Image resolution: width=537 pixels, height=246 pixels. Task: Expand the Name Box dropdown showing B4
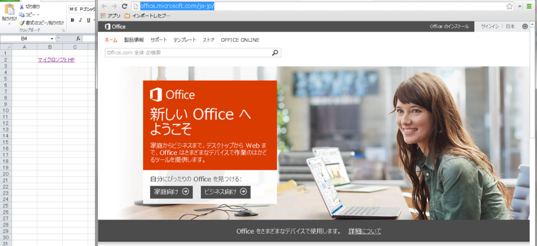[52, 39]
